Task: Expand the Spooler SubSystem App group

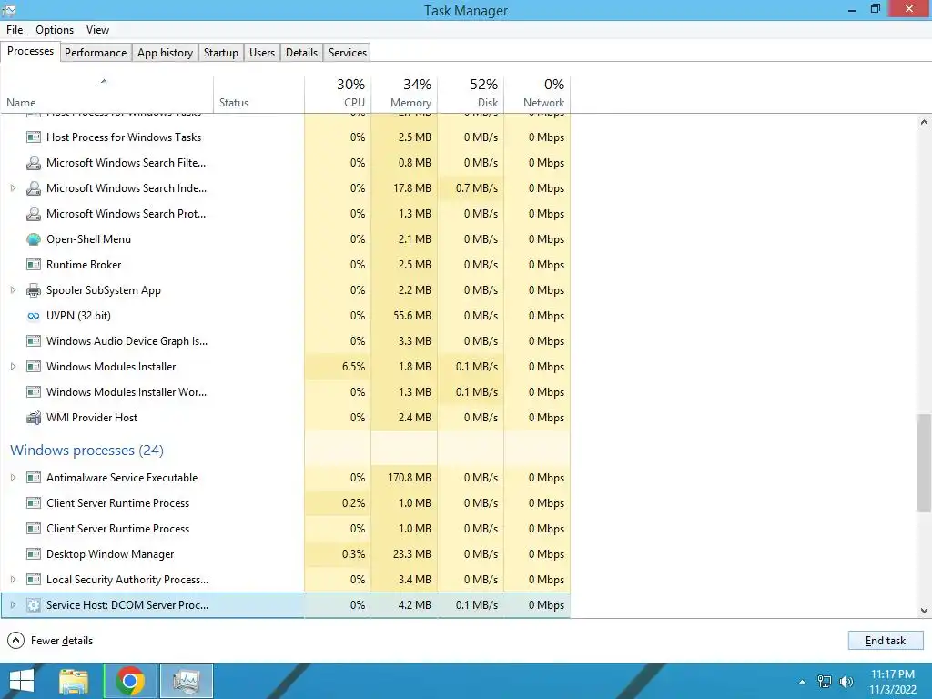Action: click(13, 290)
